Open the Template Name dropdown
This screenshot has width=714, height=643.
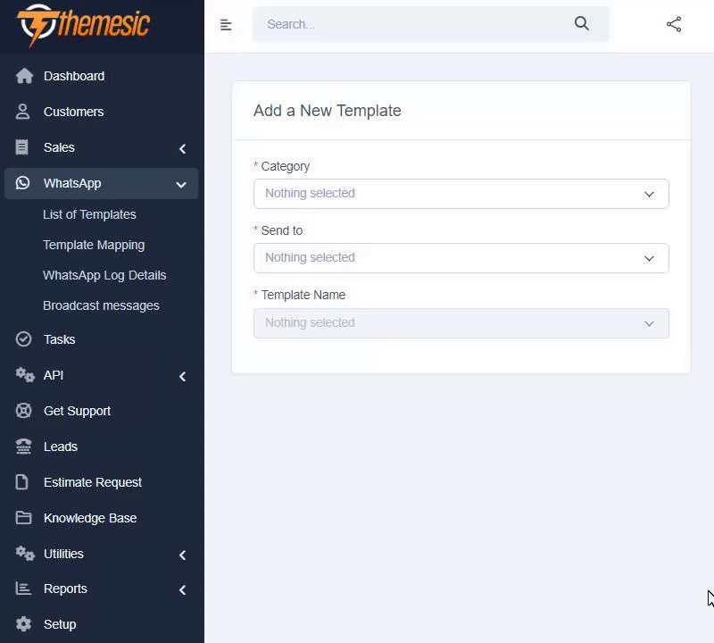(461, 322)
